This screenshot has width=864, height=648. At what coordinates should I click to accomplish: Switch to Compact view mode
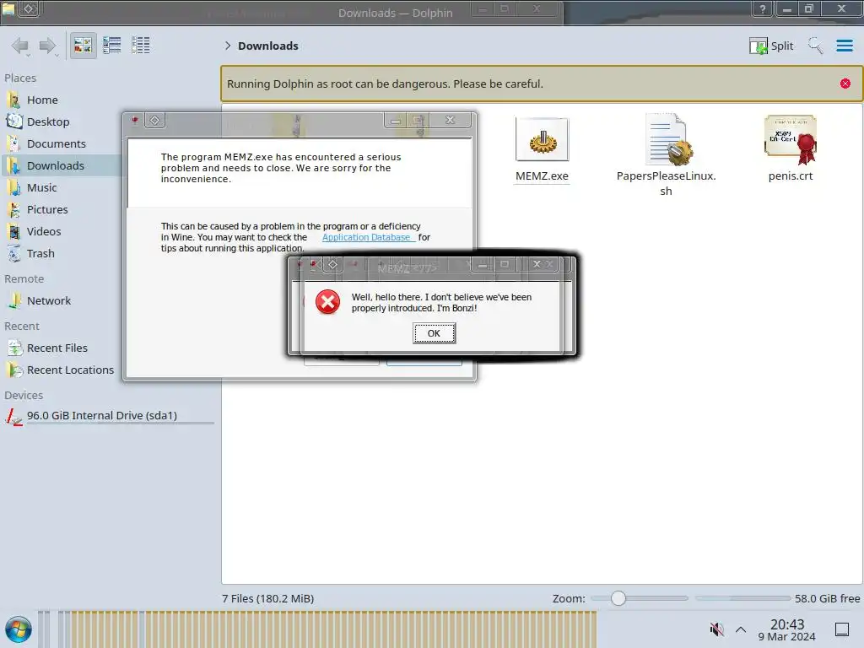point(112,46)
